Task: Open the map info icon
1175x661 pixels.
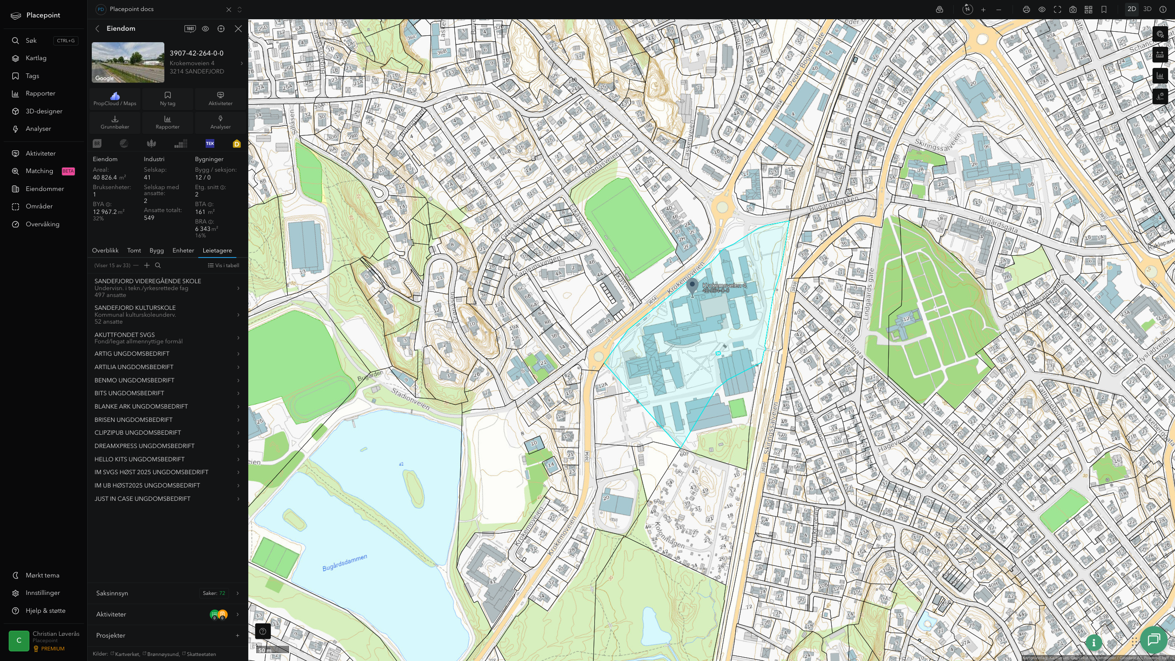Action: click(x=1163, y=9)
